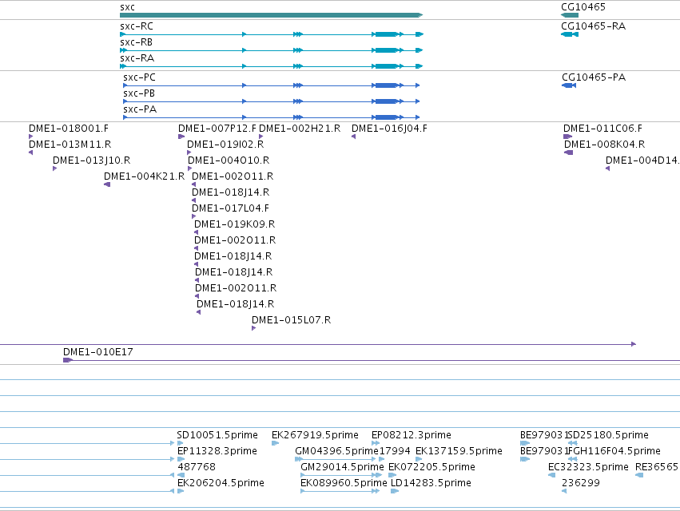
Task: Click the DME1-011C06.F feature label
Action: pyautogui.click(x=602, y=129)
